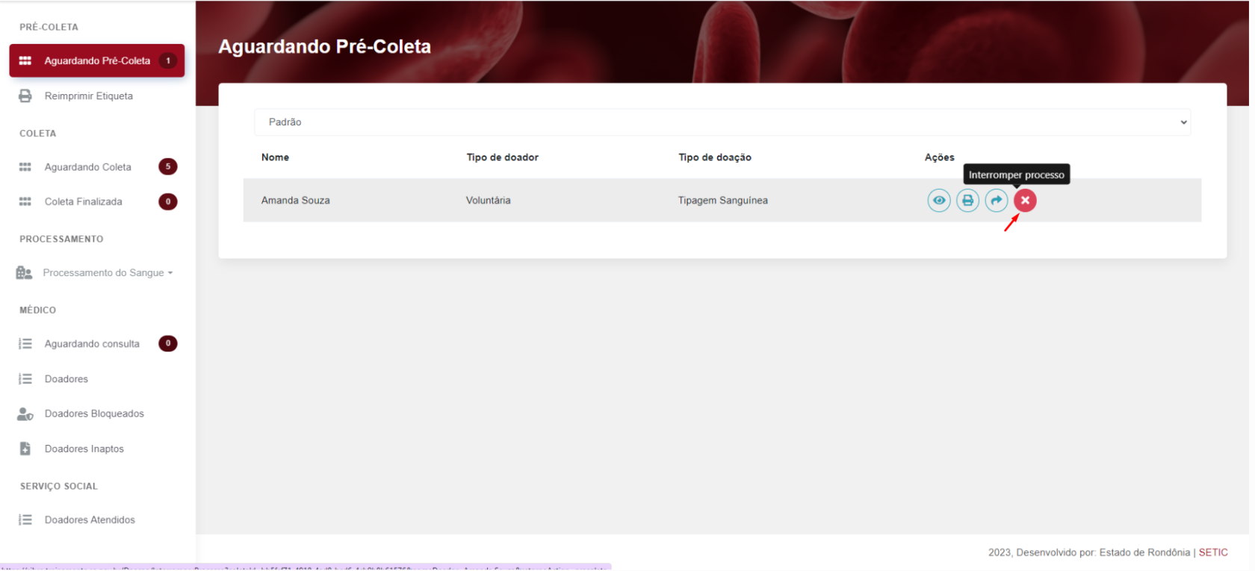Click the PROCESSAMENTO section label
The width and height of the screenshot is (1255, 571).
click(x=61, y=239)
